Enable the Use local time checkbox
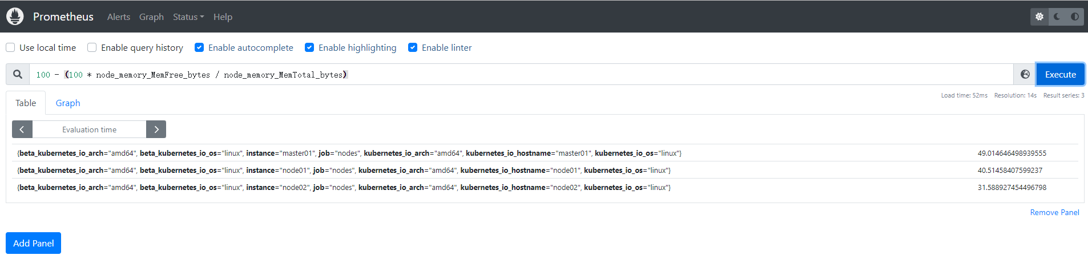Viewport: 1088px width, 263px height. 10,47
